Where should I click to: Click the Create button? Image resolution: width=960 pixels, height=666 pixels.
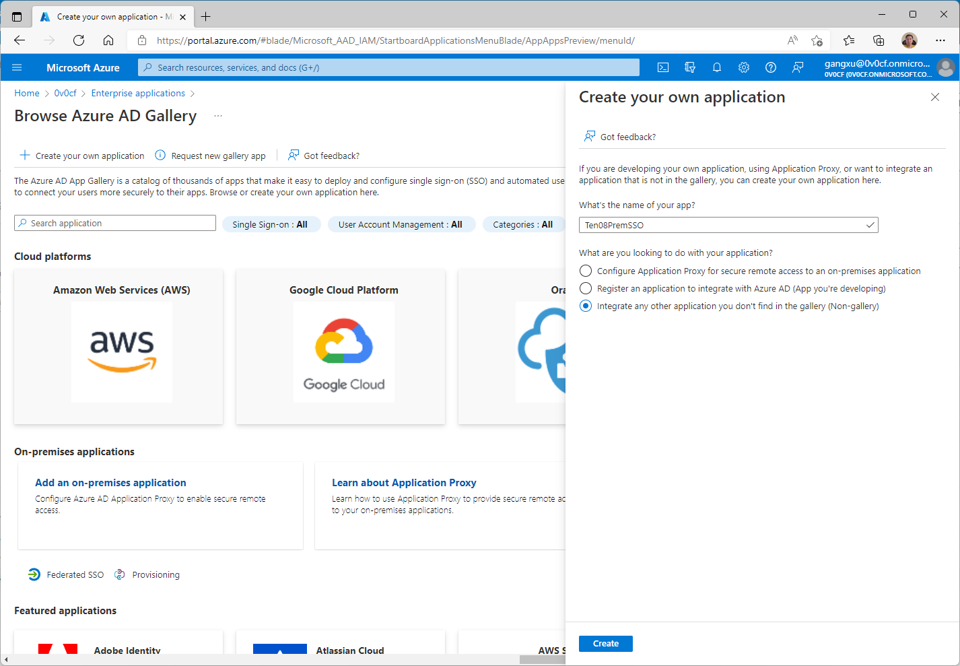pyautogui.click(x=606, y=644)
